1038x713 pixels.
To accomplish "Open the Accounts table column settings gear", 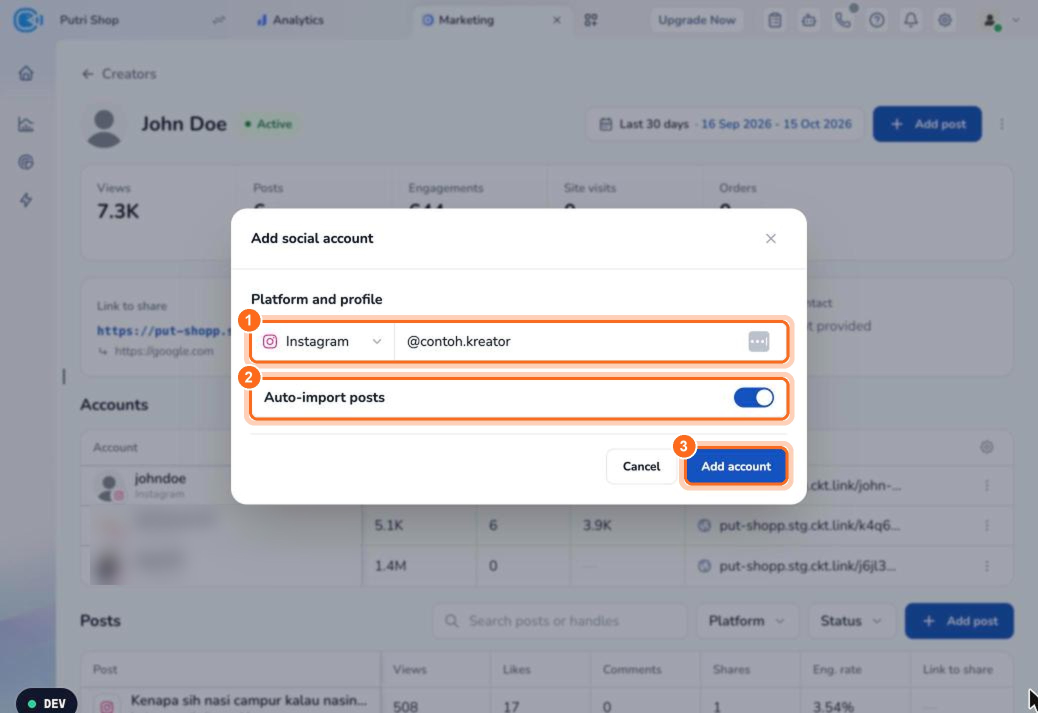I will (986, 447).
